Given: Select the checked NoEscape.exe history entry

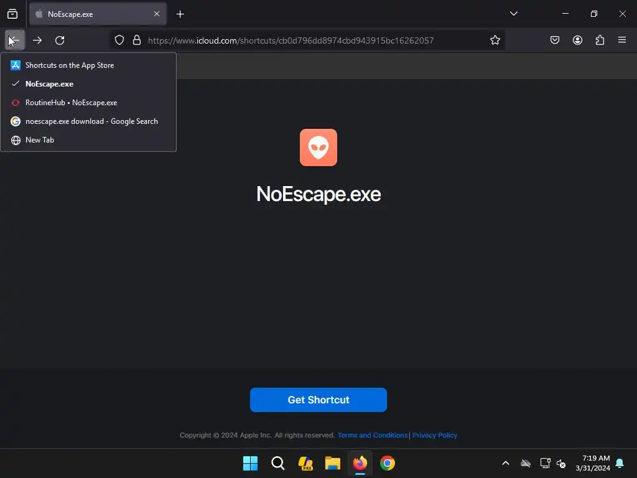Looking at the screenshot, I should tap(88, 84).
